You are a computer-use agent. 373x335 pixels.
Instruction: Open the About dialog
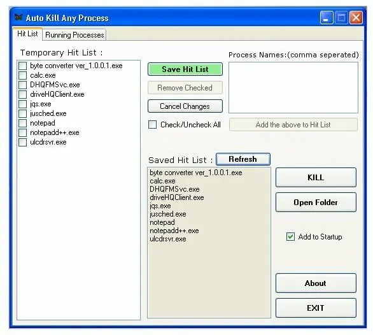pos(316,283)
